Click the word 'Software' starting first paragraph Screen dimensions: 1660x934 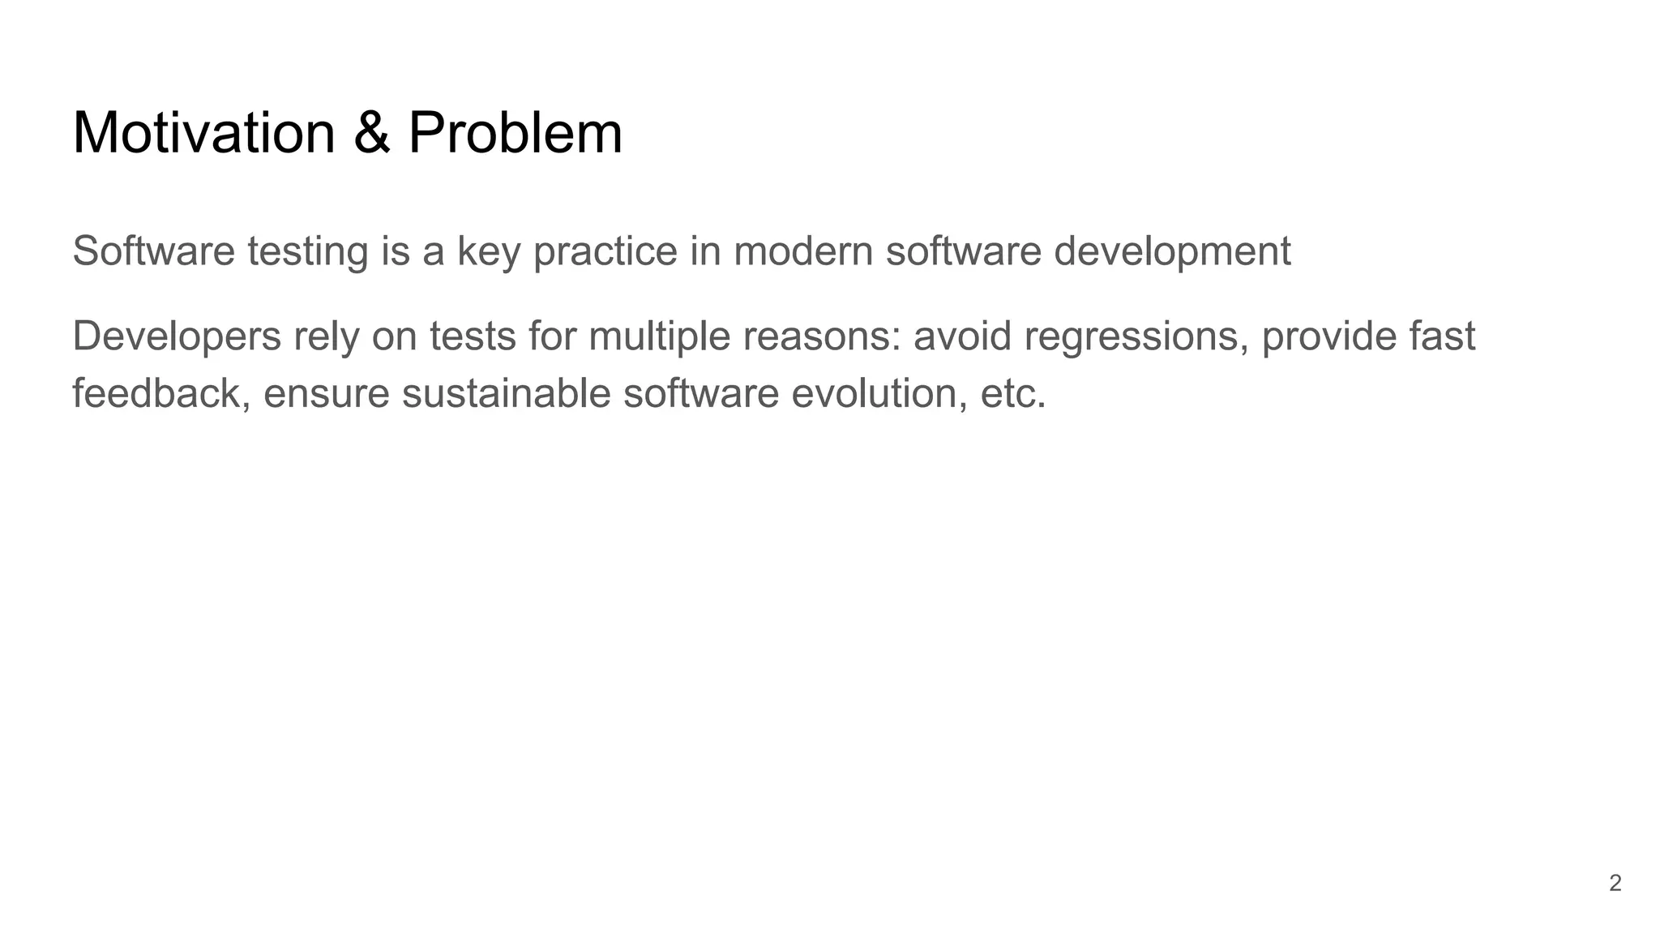(x=153, y=251)
